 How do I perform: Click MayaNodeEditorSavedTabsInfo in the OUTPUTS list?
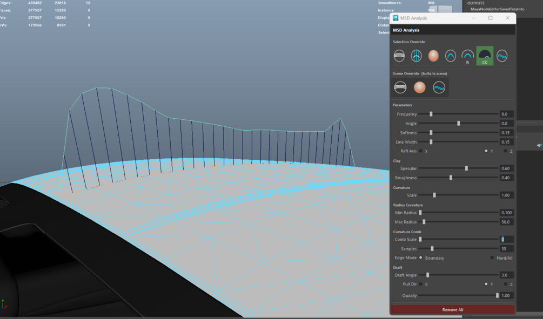click(x=497, y=9)
